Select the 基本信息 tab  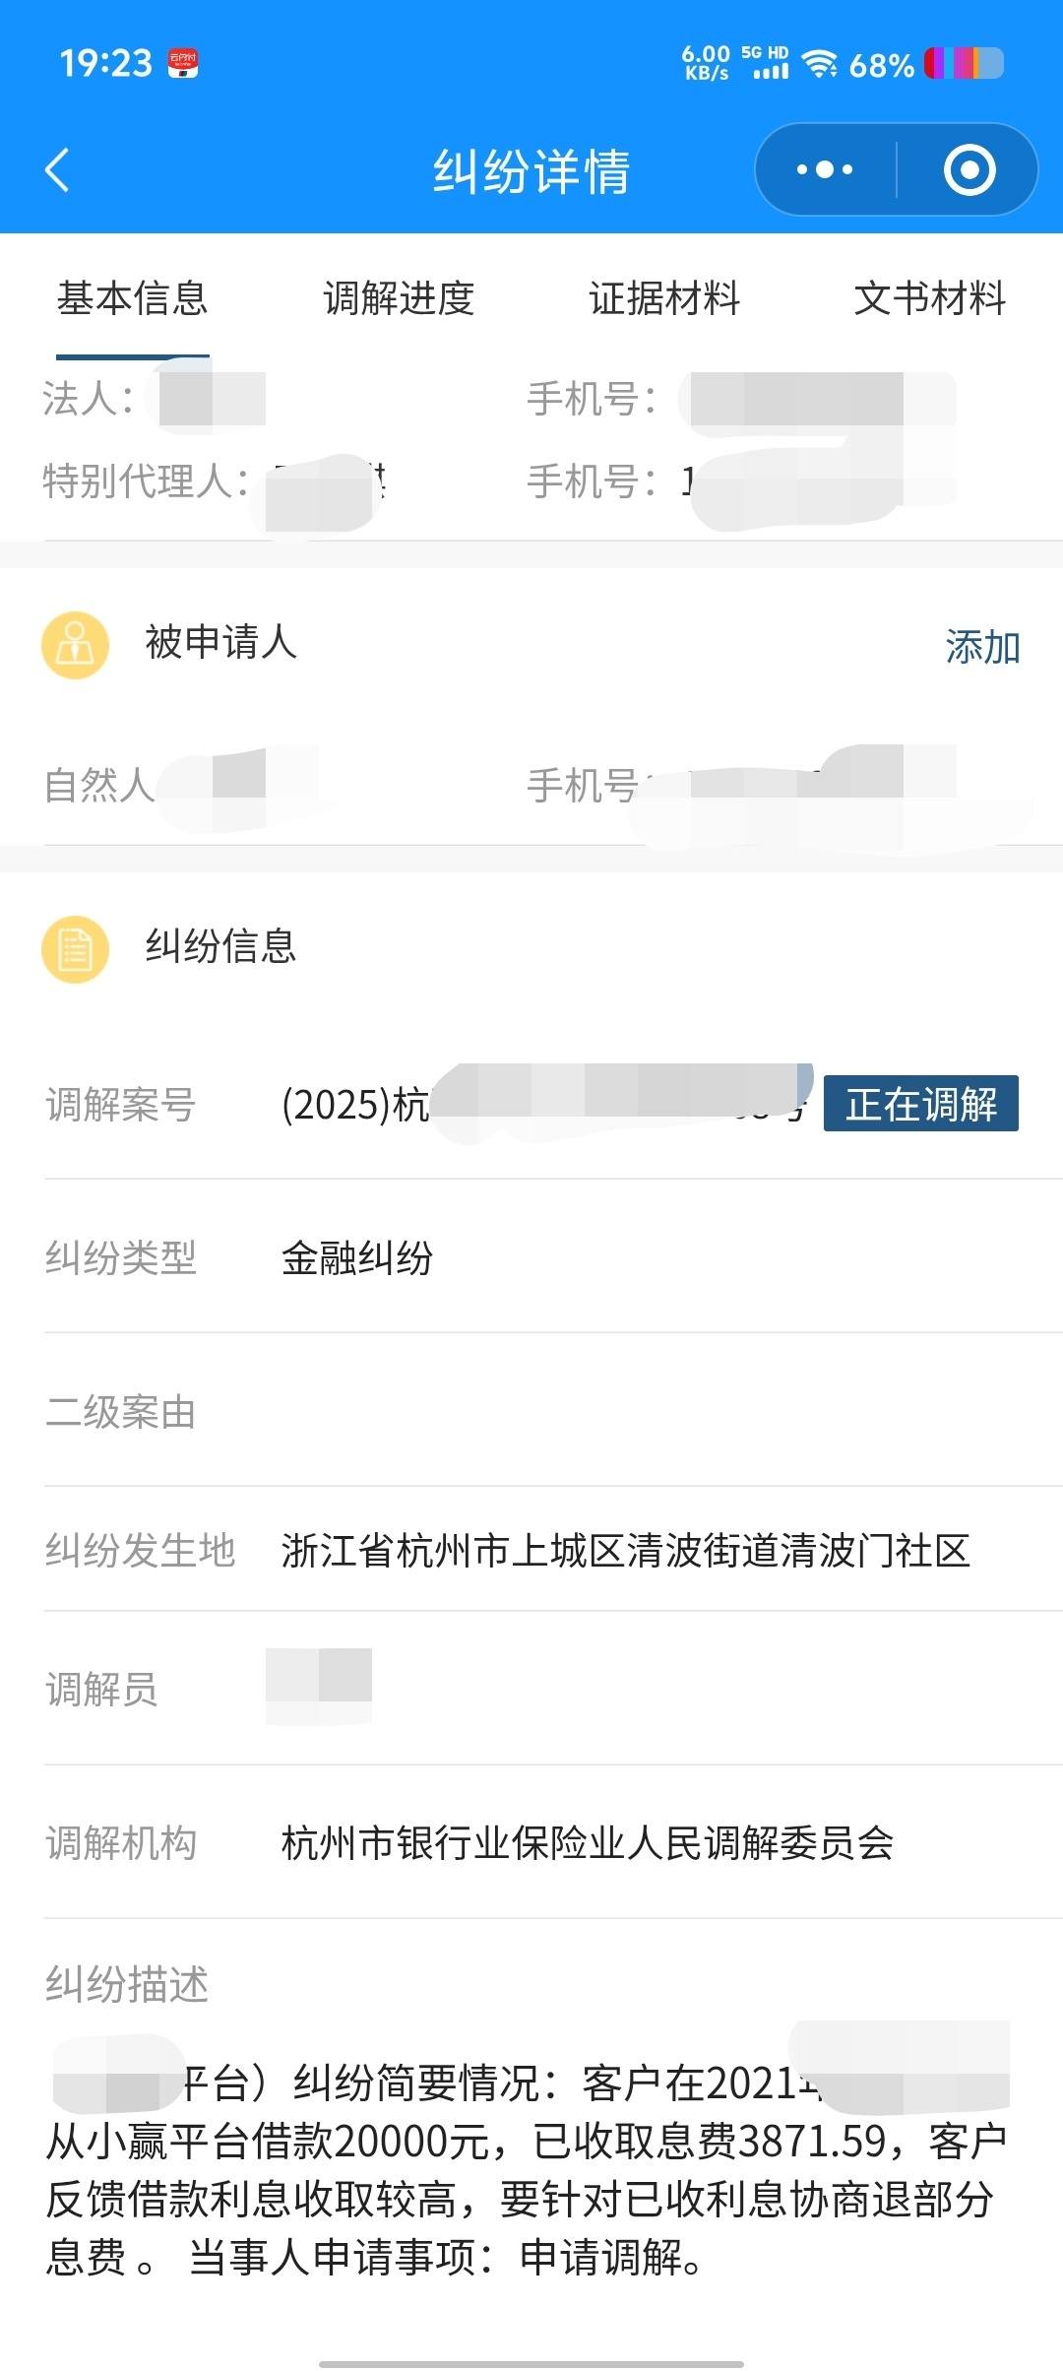[x=133, y=298]
